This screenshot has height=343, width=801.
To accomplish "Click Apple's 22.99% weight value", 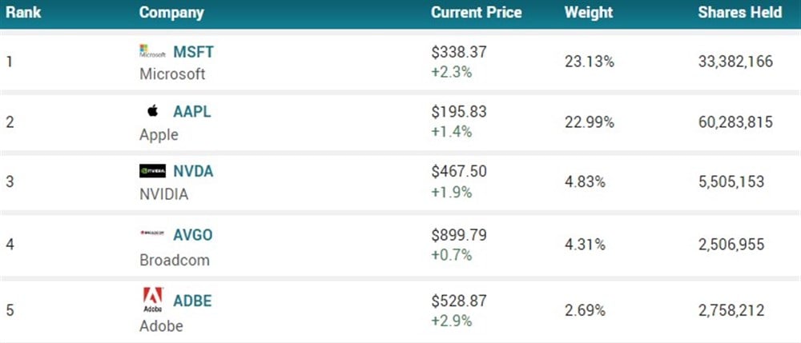I will (x=589, y=122).
